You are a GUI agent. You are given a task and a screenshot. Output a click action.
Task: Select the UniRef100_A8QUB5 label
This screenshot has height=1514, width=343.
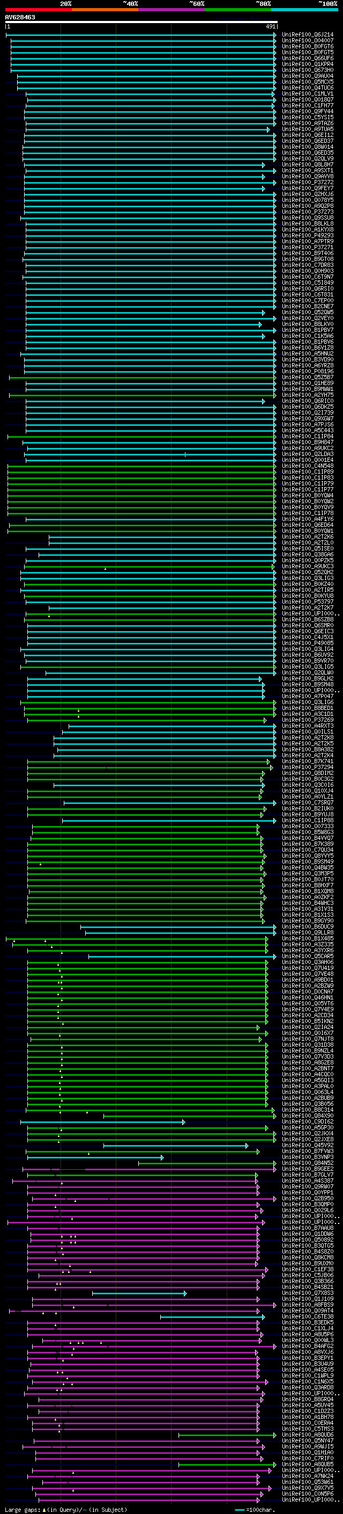(308, 1465)
